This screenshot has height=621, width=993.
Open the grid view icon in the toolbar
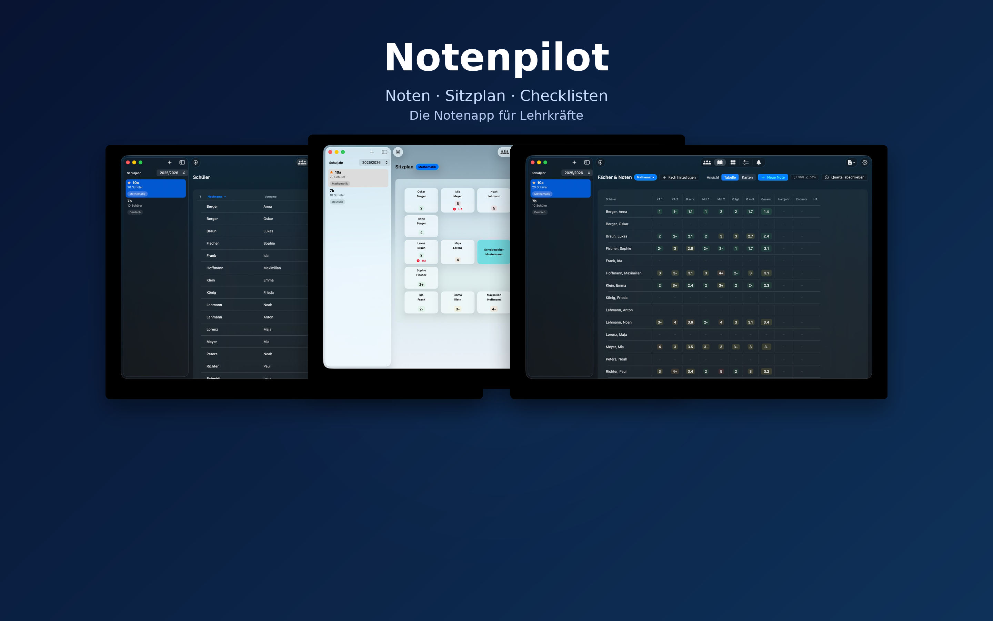734,162
